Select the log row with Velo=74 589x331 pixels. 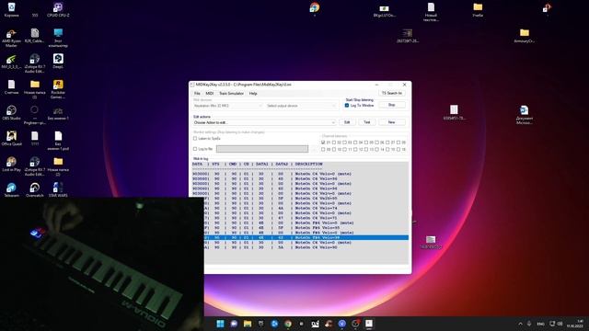pos(306,209)
